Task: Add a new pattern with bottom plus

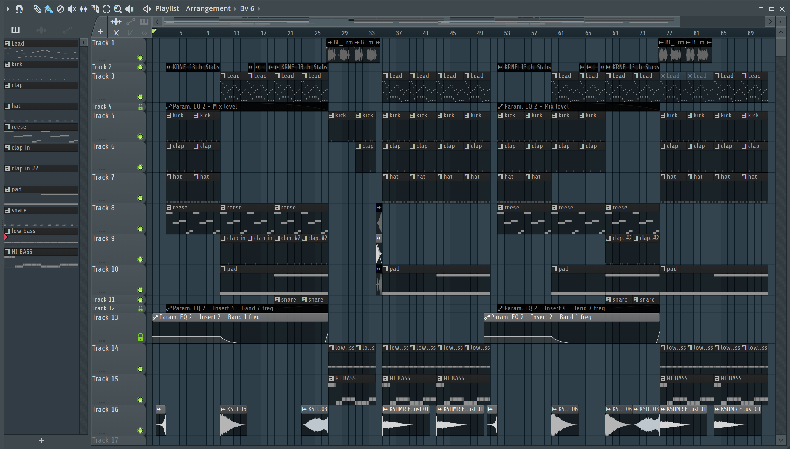Action: pyautogui.click(x=41, y=441)
